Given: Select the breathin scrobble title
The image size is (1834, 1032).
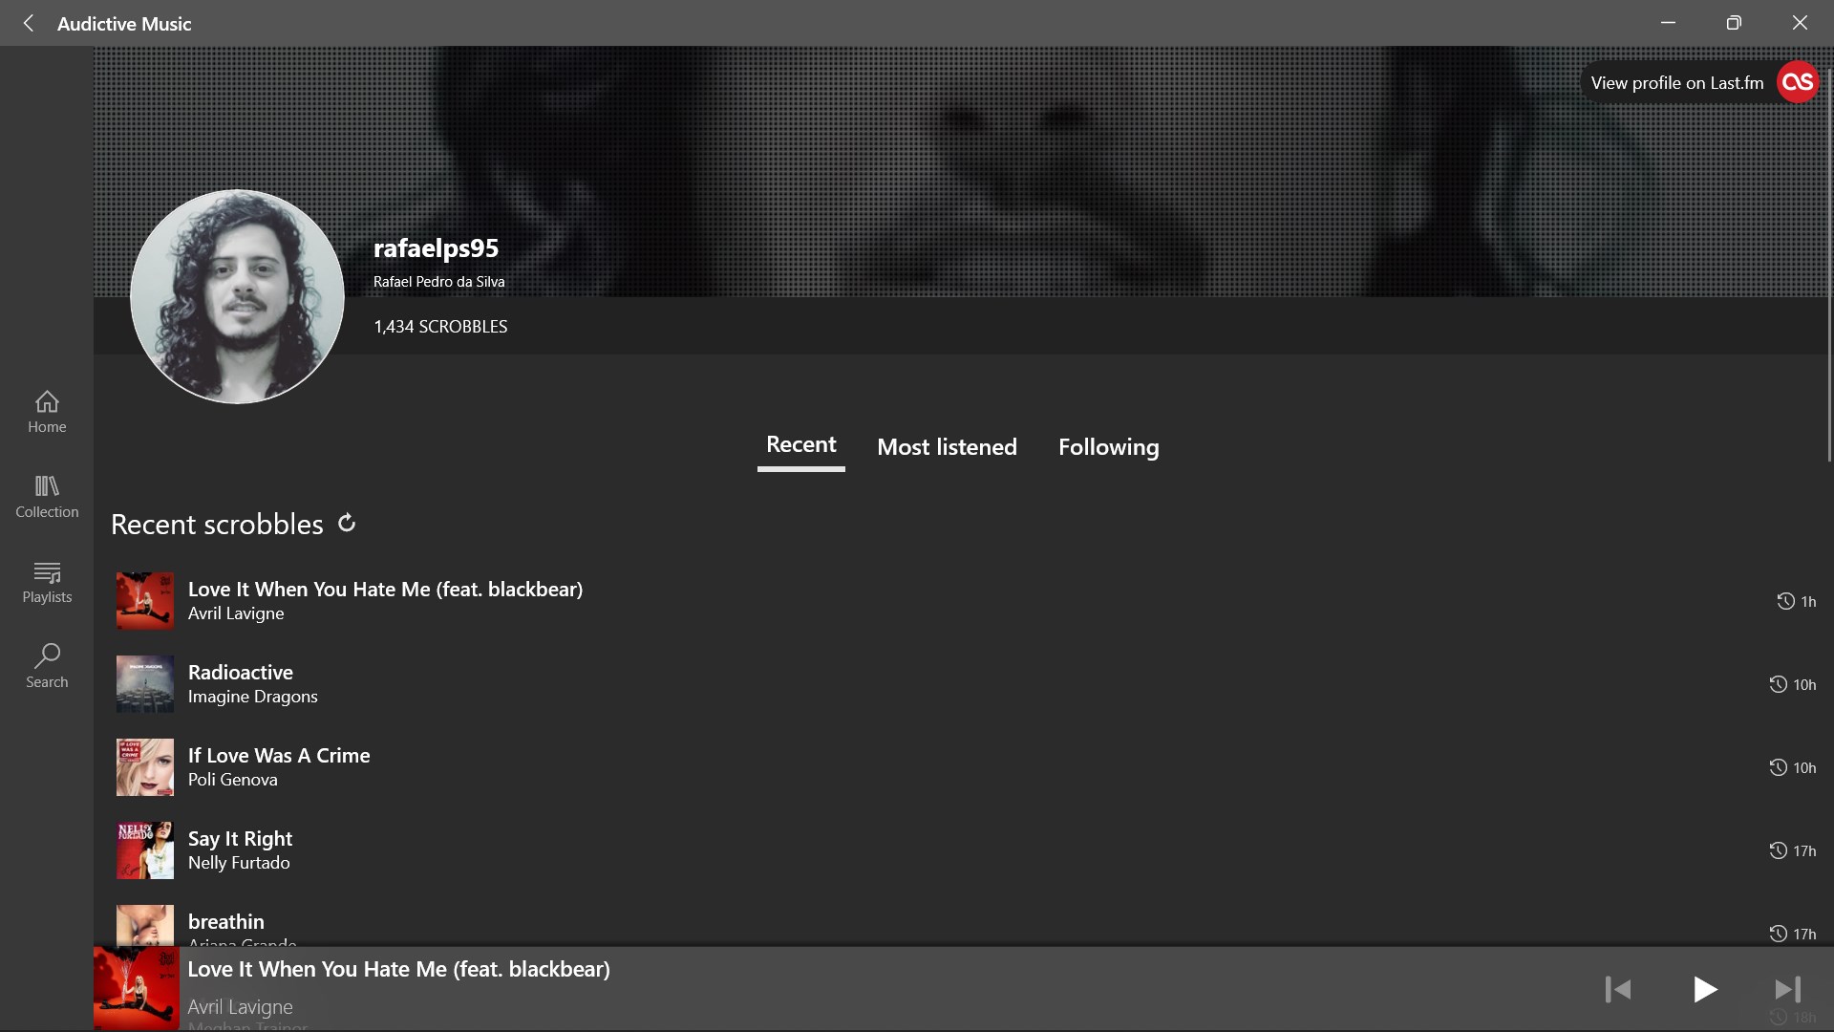Looking at the screenshot, I should [226, 921].
